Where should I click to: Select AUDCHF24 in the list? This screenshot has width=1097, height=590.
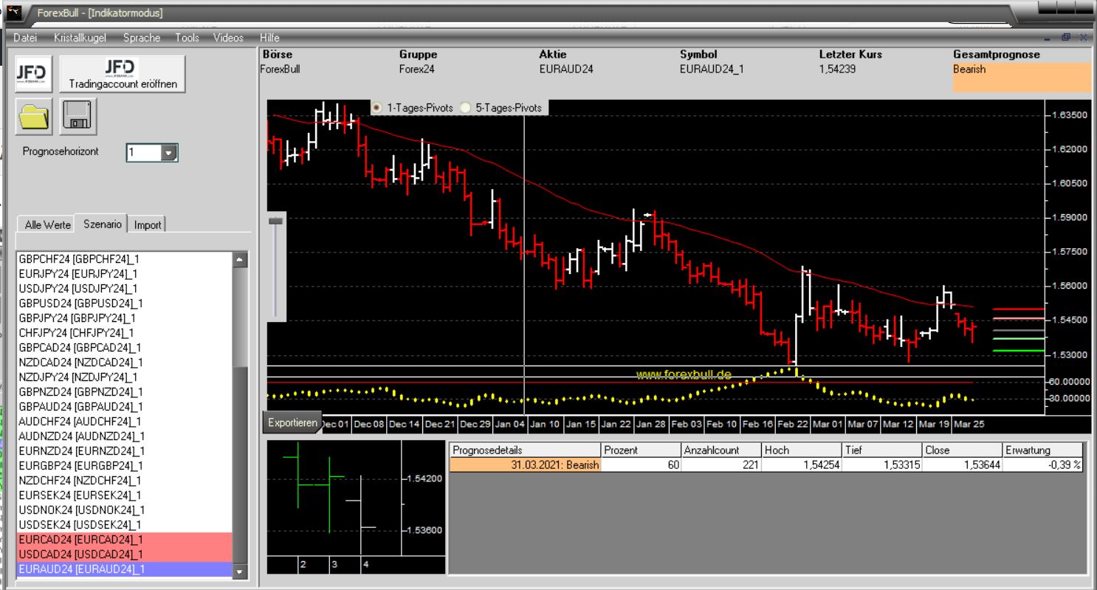[123, 422]
